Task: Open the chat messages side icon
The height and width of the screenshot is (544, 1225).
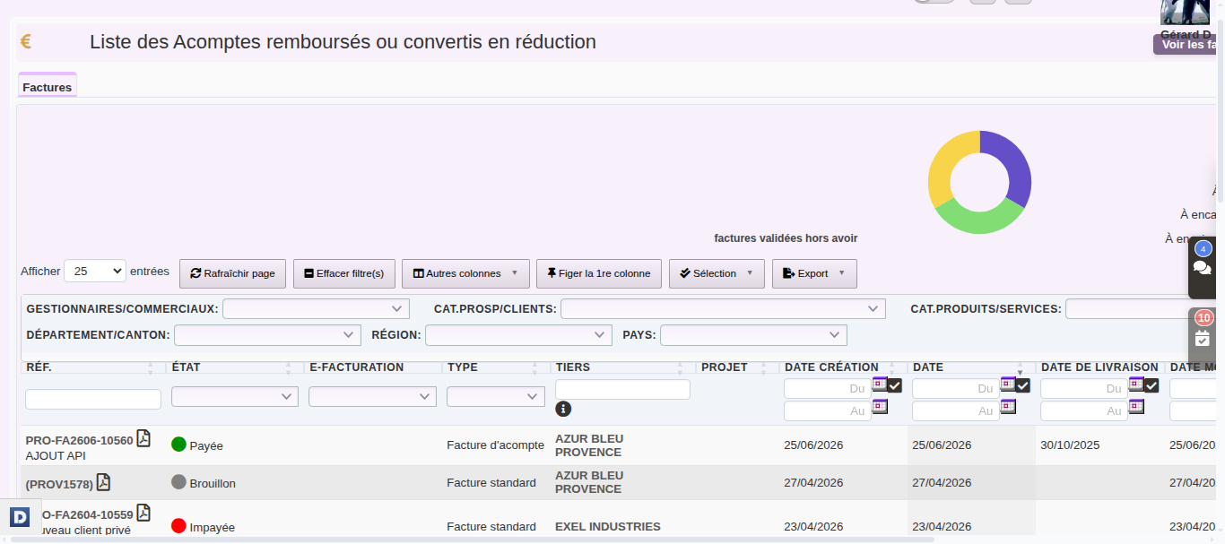Action: pos(1203,268)
